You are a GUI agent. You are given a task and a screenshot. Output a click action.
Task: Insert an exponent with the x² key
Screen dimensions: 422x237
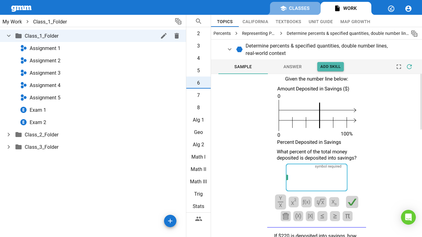tap(293, 202)
